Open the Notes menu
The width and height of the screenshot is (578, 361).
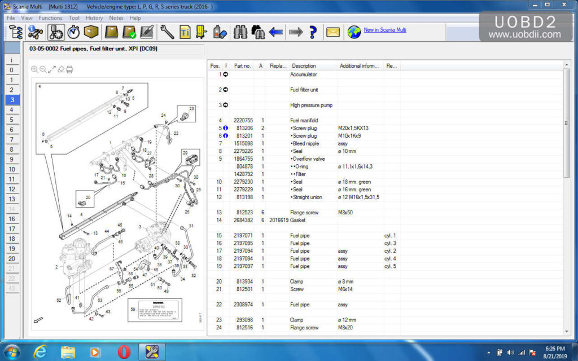pos(116,17)
